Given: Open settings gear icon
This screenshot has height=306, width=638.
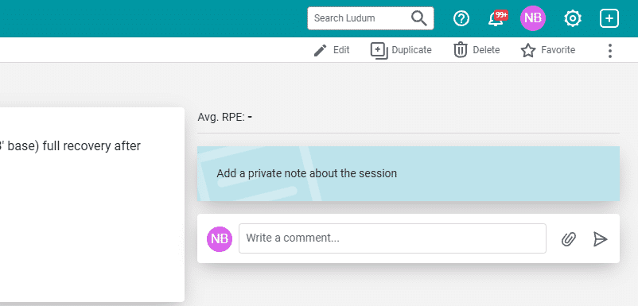Looking at the screenshot, I should click(x=573, y=18).
